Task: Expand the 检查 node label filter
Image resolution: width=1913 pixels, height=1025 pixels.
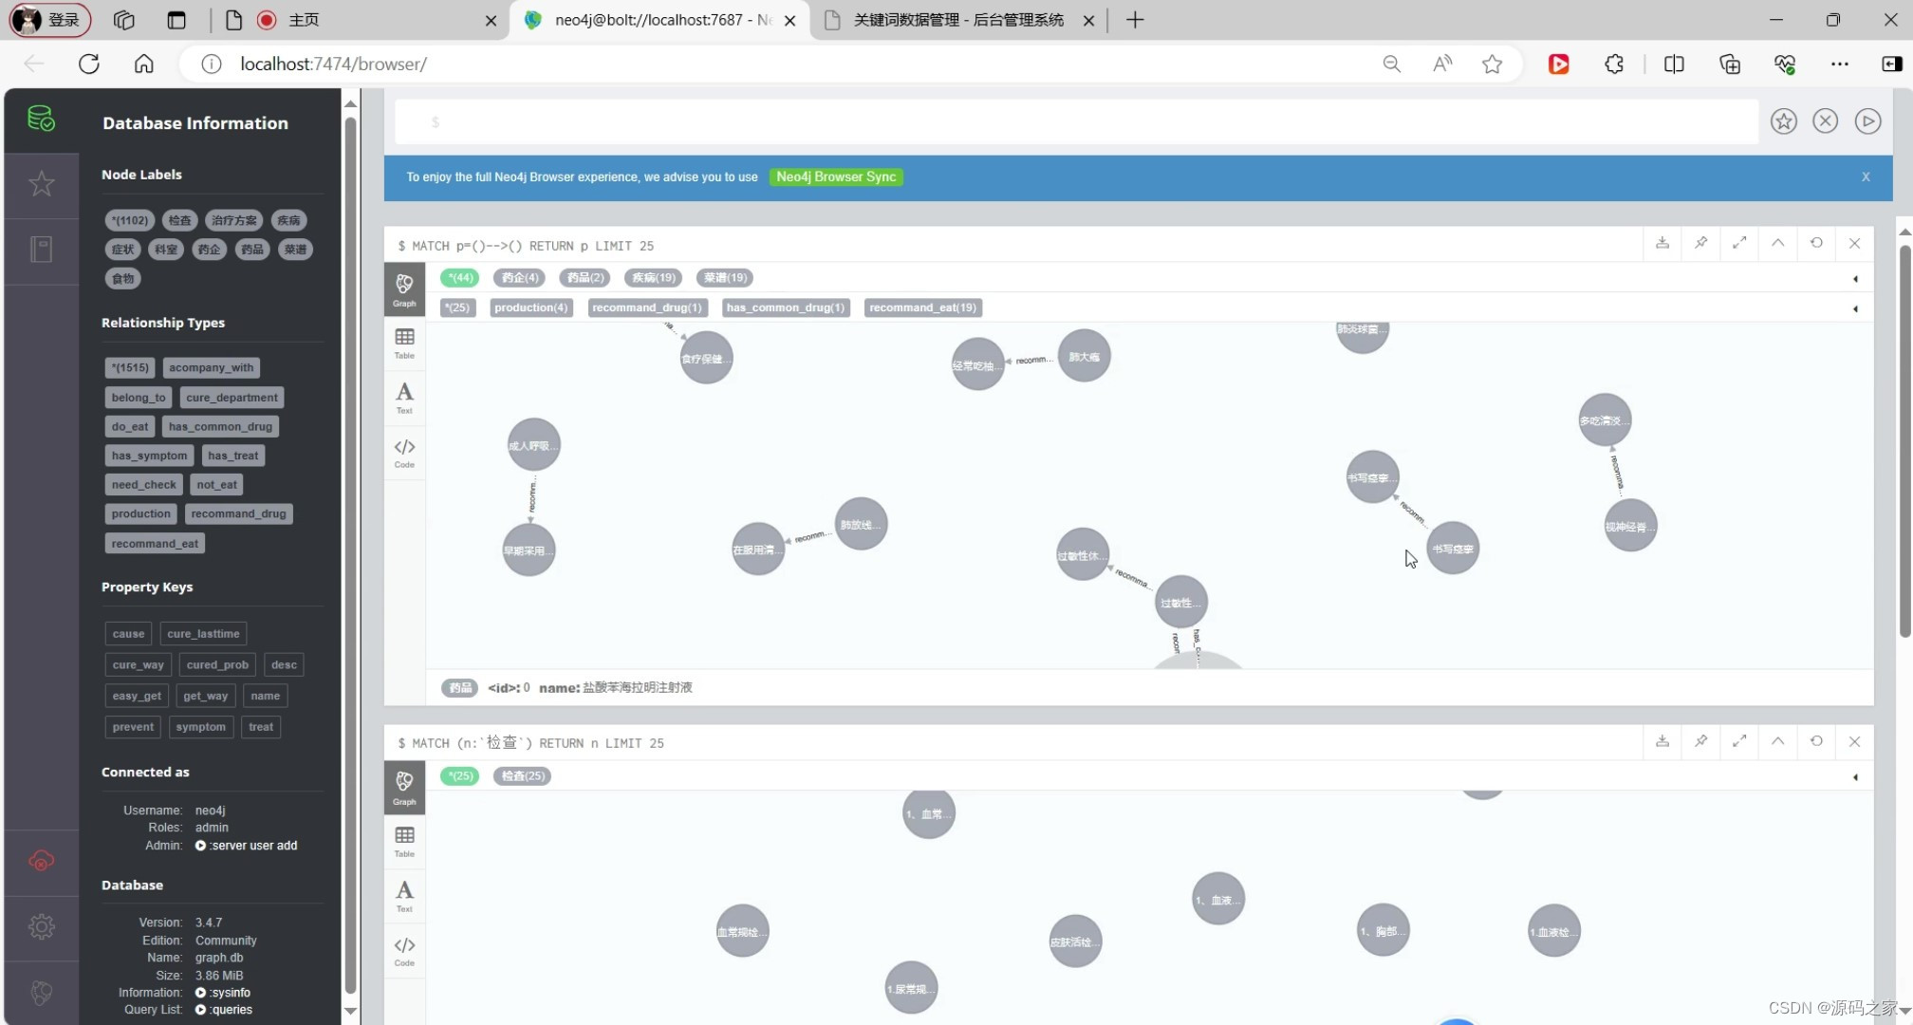Action: click(x=179, y=219)
